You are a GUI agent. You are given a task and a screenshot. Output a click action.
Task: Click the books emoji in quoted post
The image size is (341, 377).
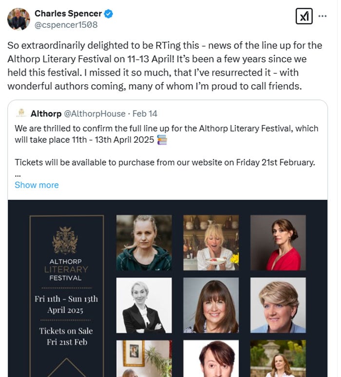point(162,140)
